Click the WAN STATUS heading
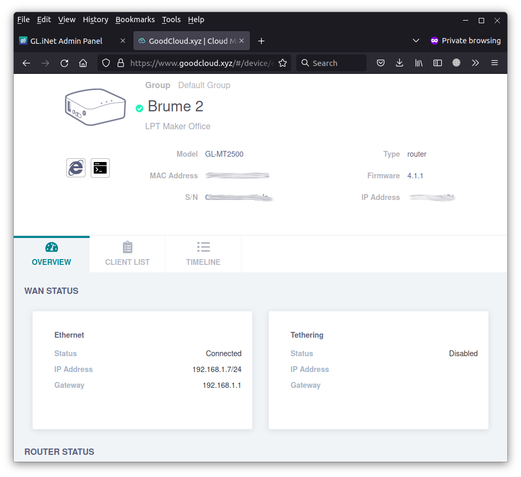The height and width of the screenshot is (477, 521). click(52, 291)
